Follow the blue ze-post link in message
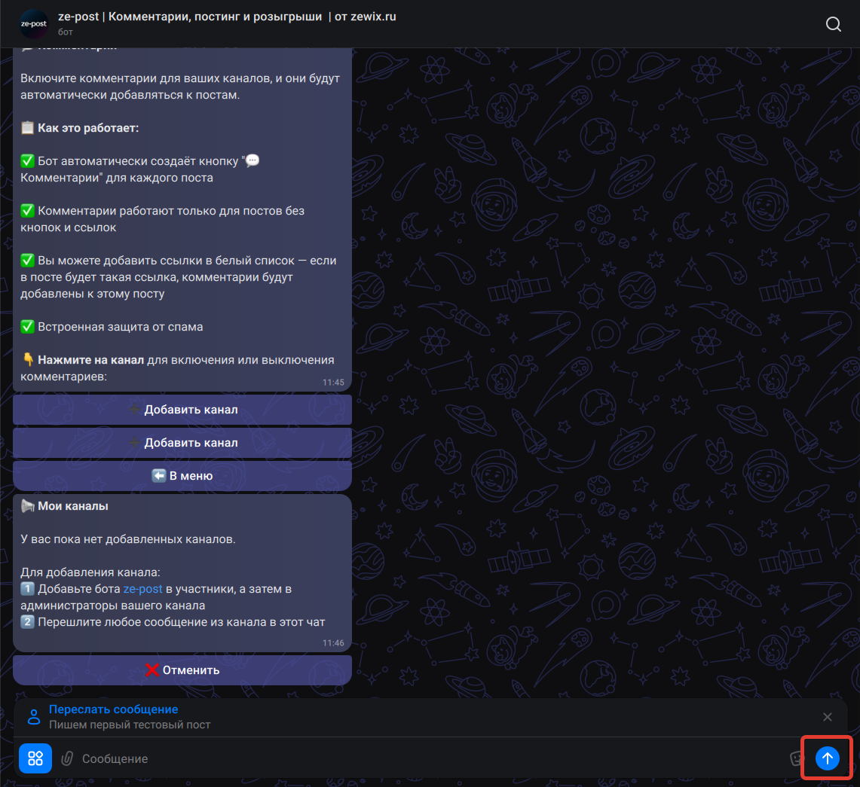Screen dimensions: 860x787 tap(142, 589)
